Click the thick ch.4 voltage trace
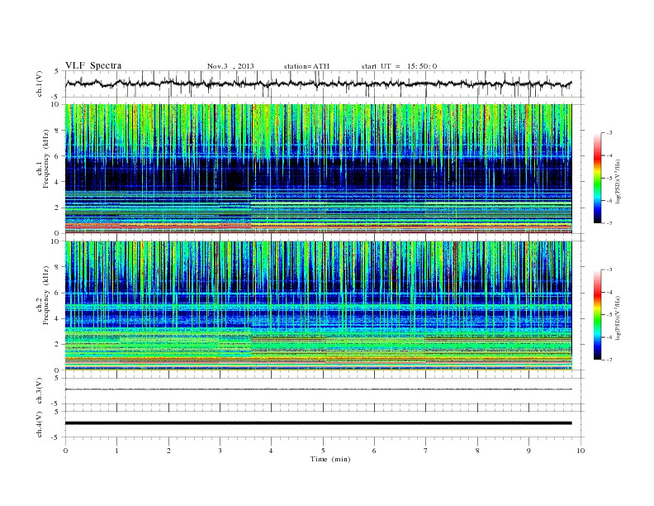Image resolution: width=654 pixels, height=506 pixels. (318, 423)
